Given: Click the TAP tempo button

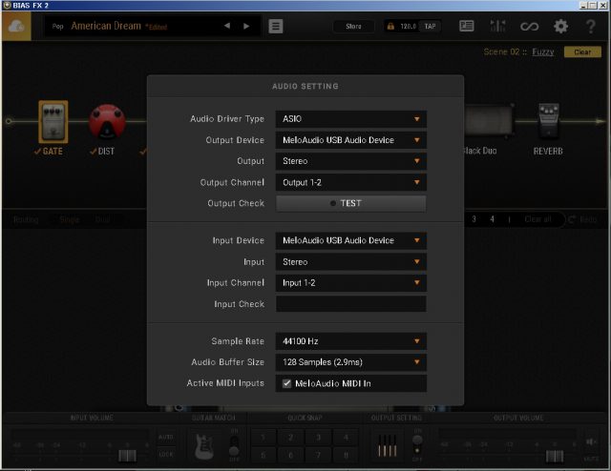Looking at the screenshot, I should coord(430,27).
